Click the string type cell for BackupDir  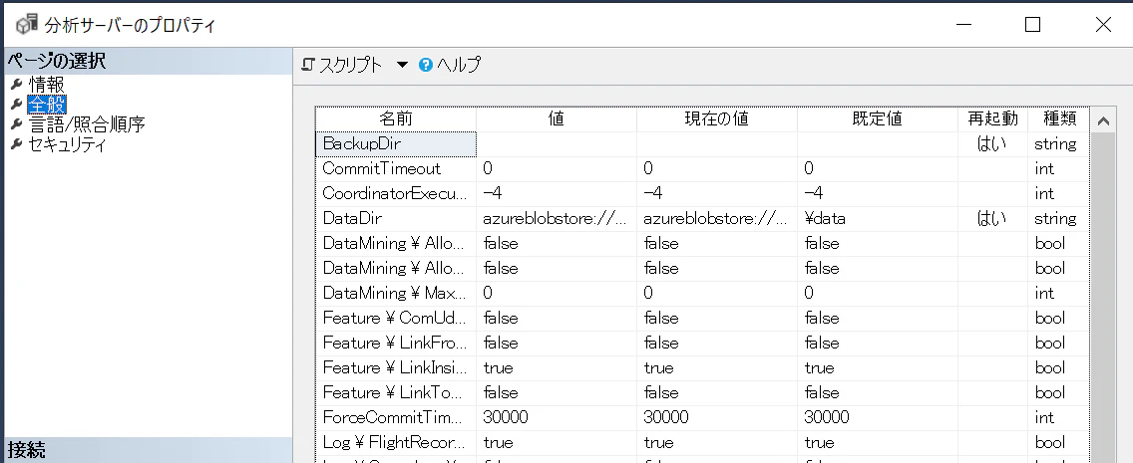(x=1057, y=144)
